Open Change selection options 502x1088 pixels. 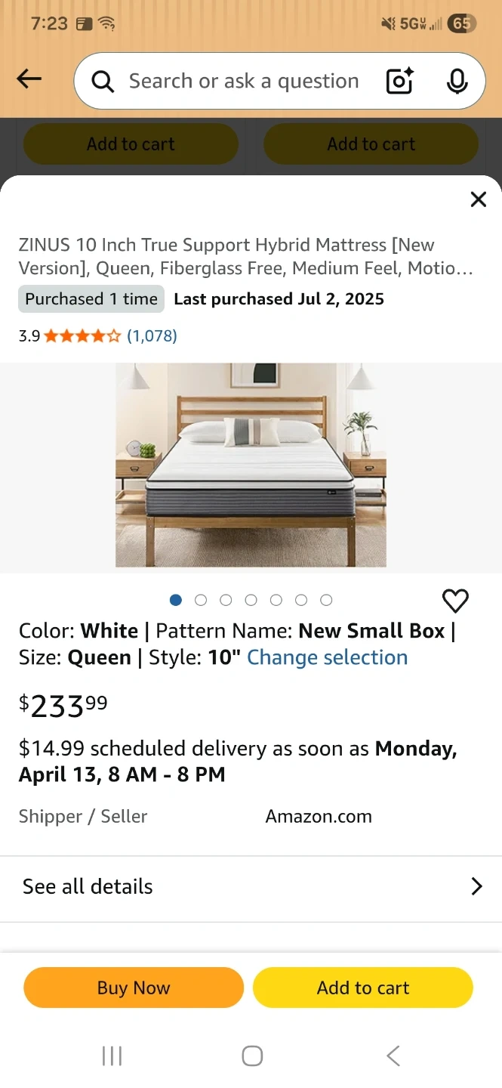coord(327,657)
